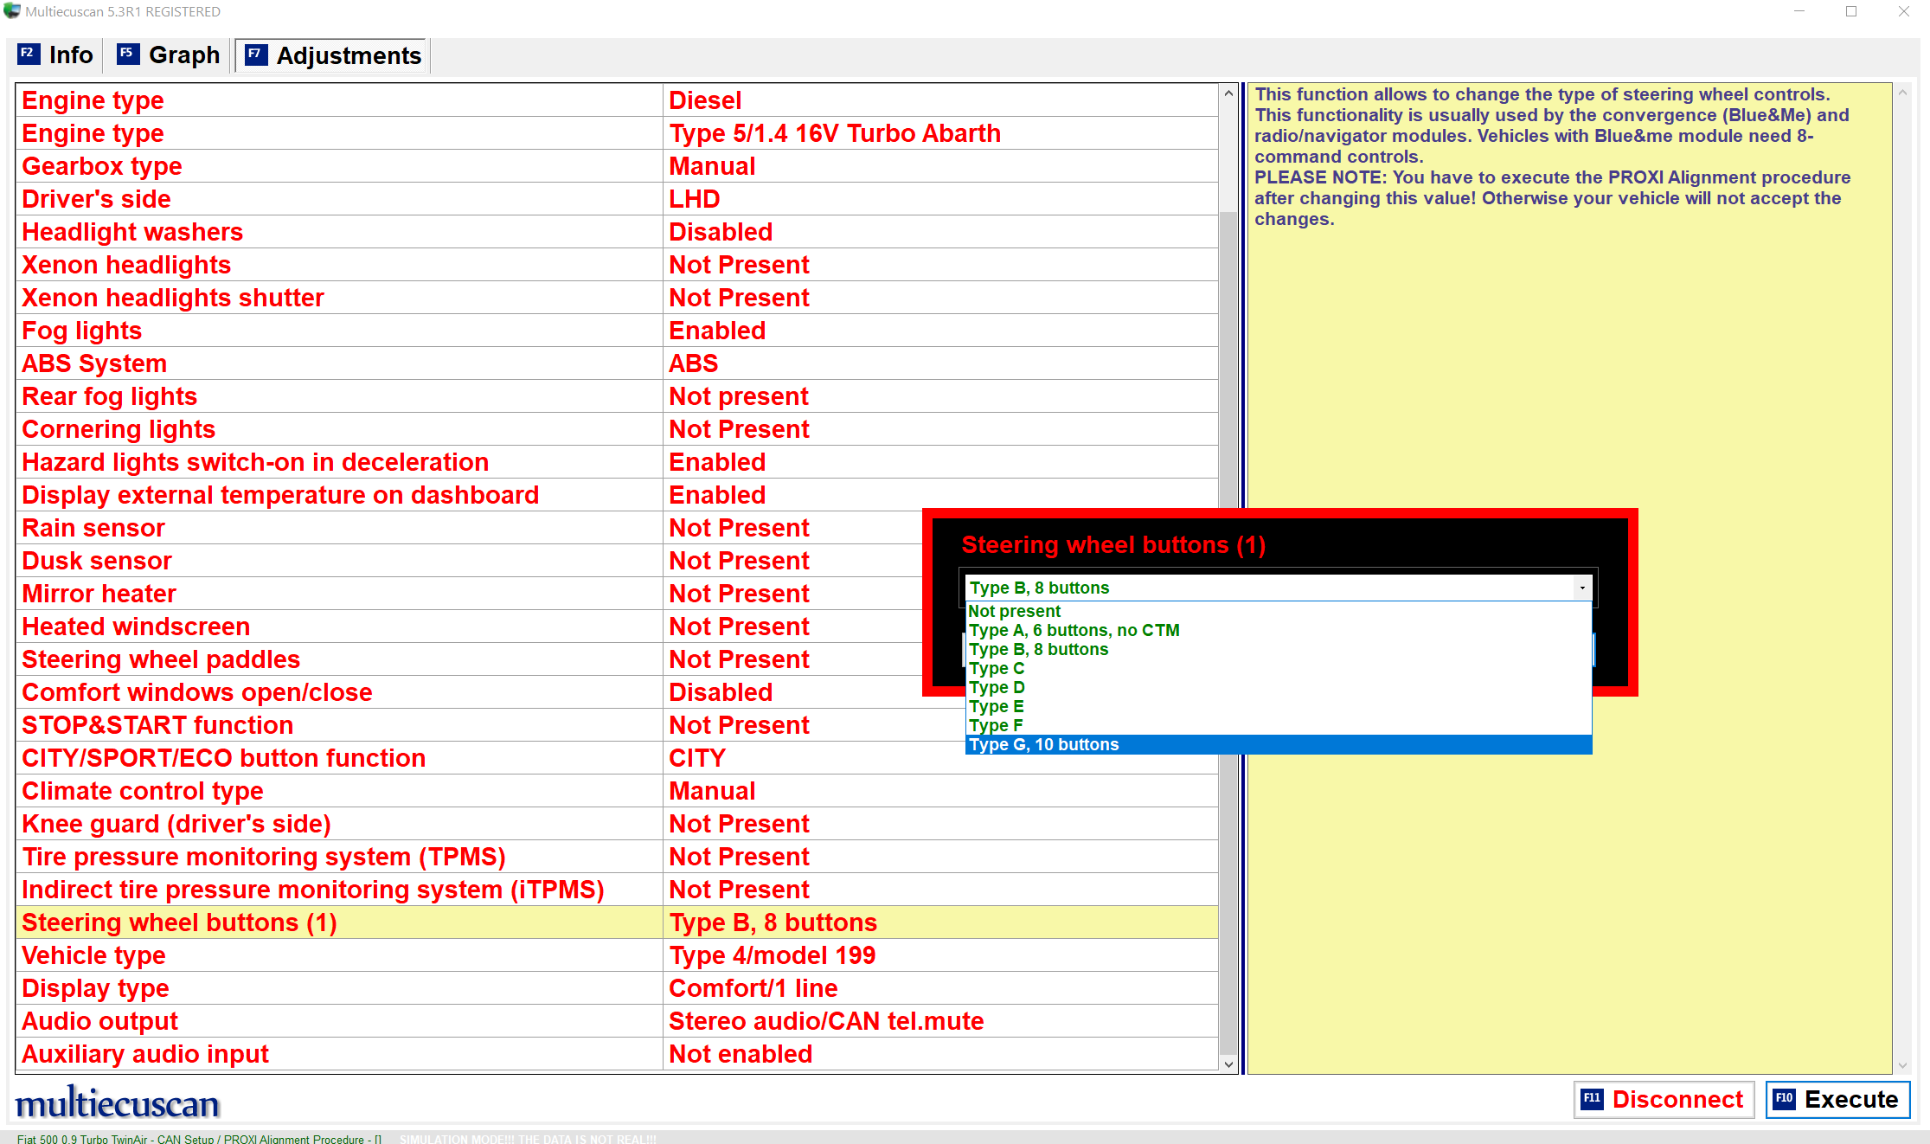Choose 'Type C' in the dropdown list
This screenshot has width=1930, height=1144.
(x=1279, y=668)
